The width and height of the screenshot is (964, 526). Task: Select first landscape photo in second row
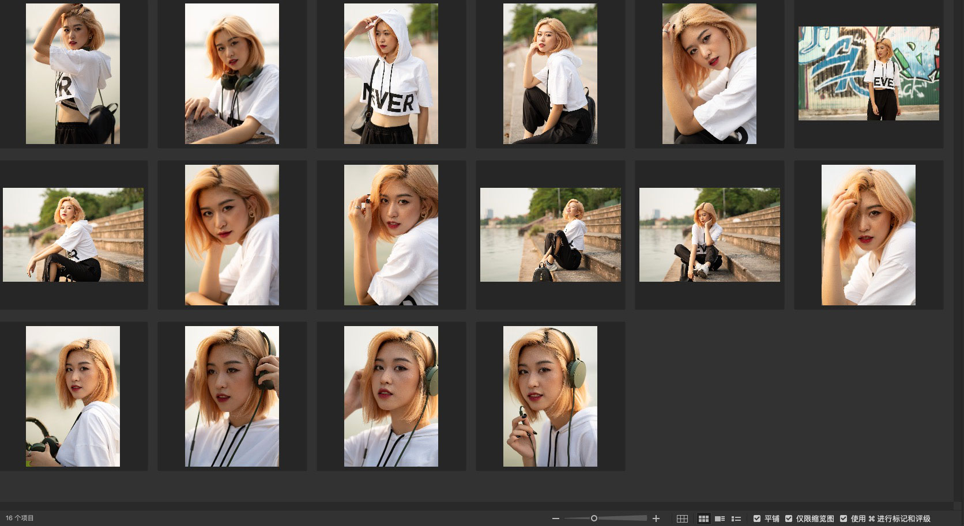click(x=73, y=235)
